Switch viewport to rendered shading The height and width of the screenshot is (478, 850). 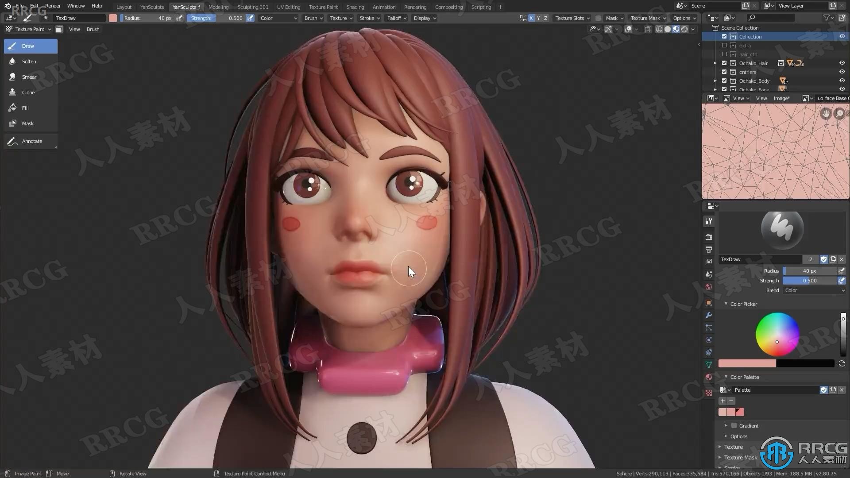tap(684, 29)
